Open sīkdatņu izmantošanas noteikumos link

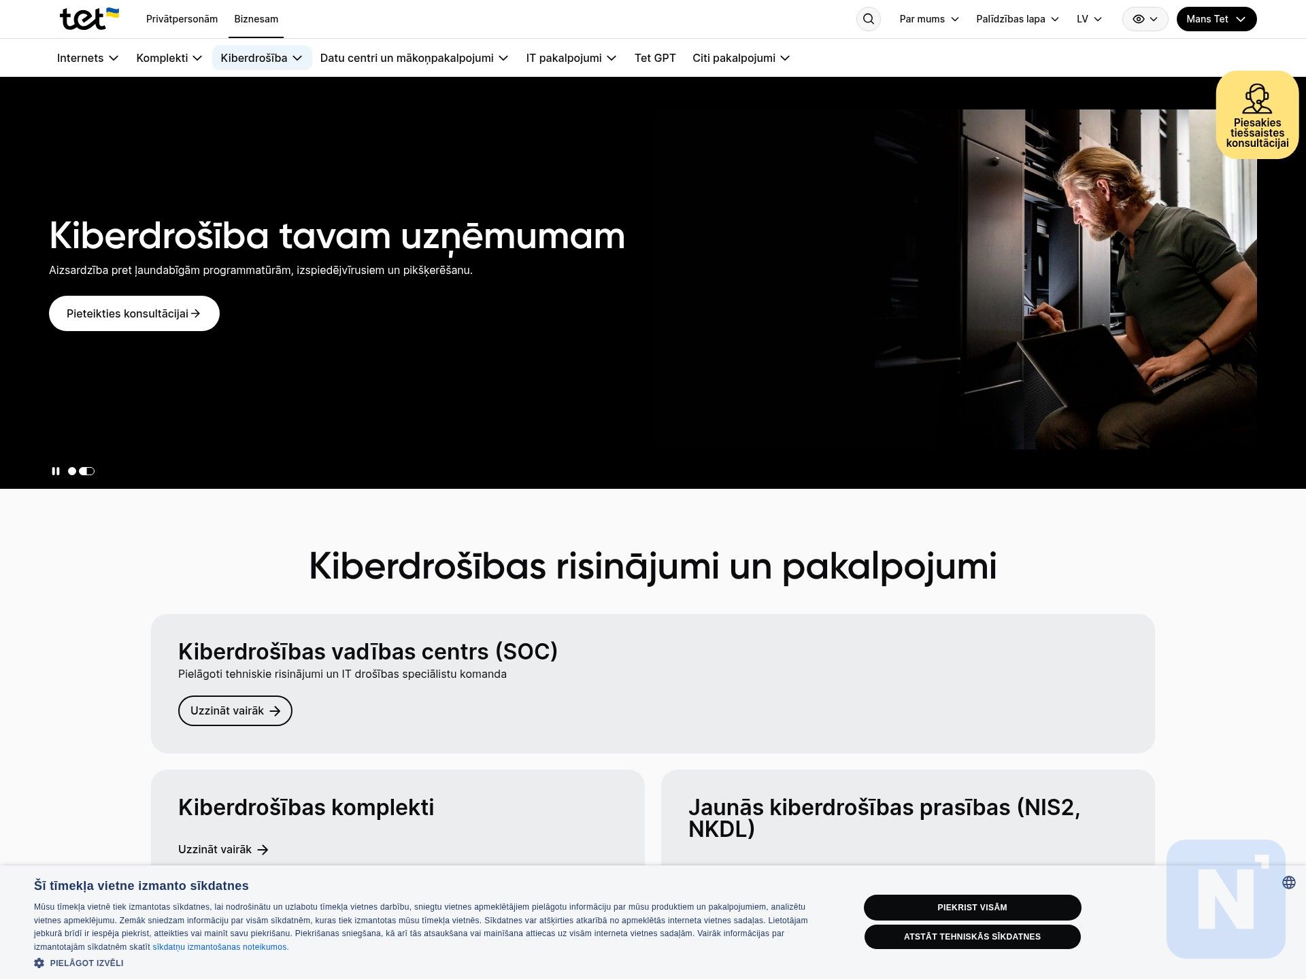point(220,947)
